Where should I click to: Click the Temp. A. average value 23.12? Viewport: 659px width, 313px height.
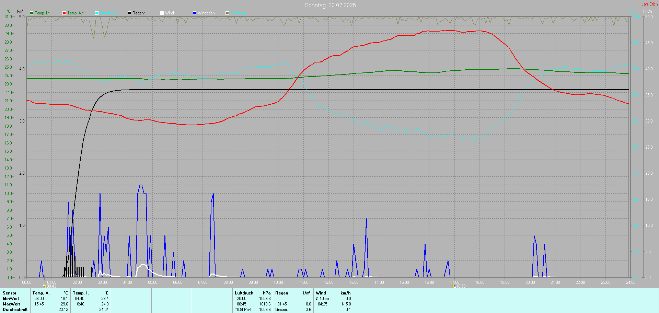point(63,310)
